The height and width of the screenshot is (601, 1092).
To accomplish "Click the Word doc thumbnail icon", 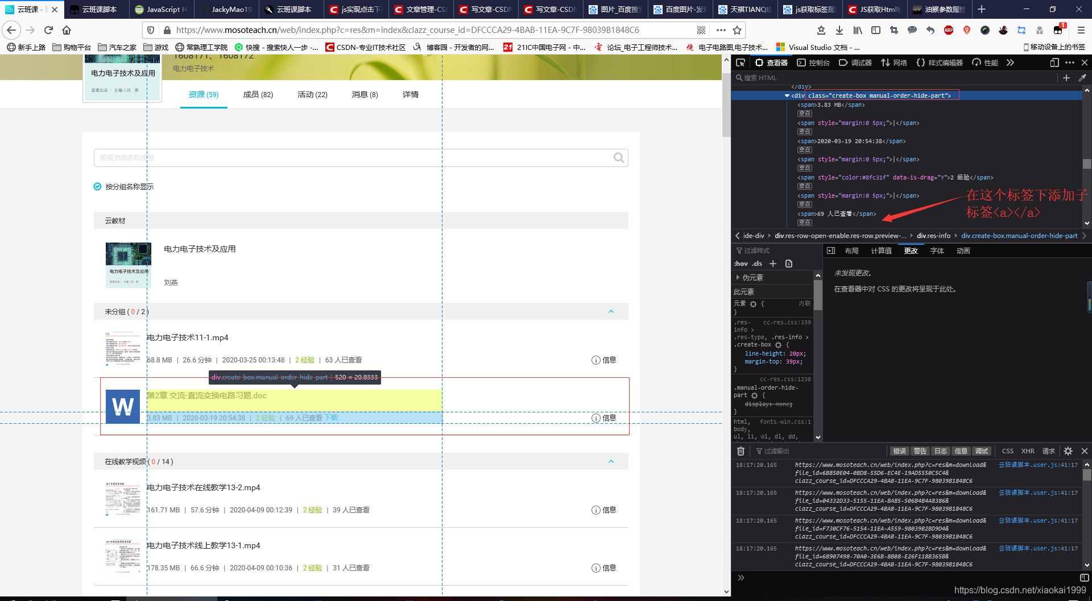I will (123, 407).
